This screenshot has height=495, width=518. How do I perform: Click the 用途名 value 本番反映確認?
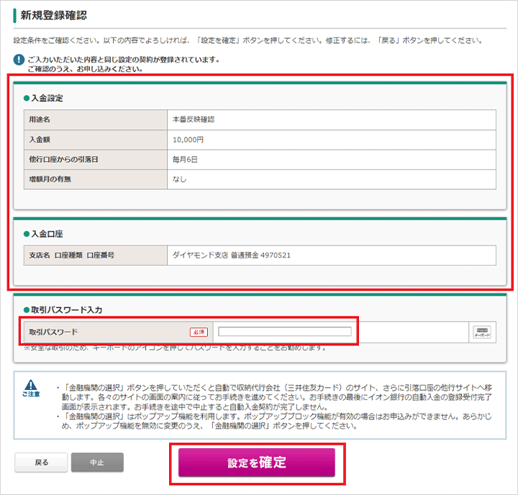tap(194, 119)
